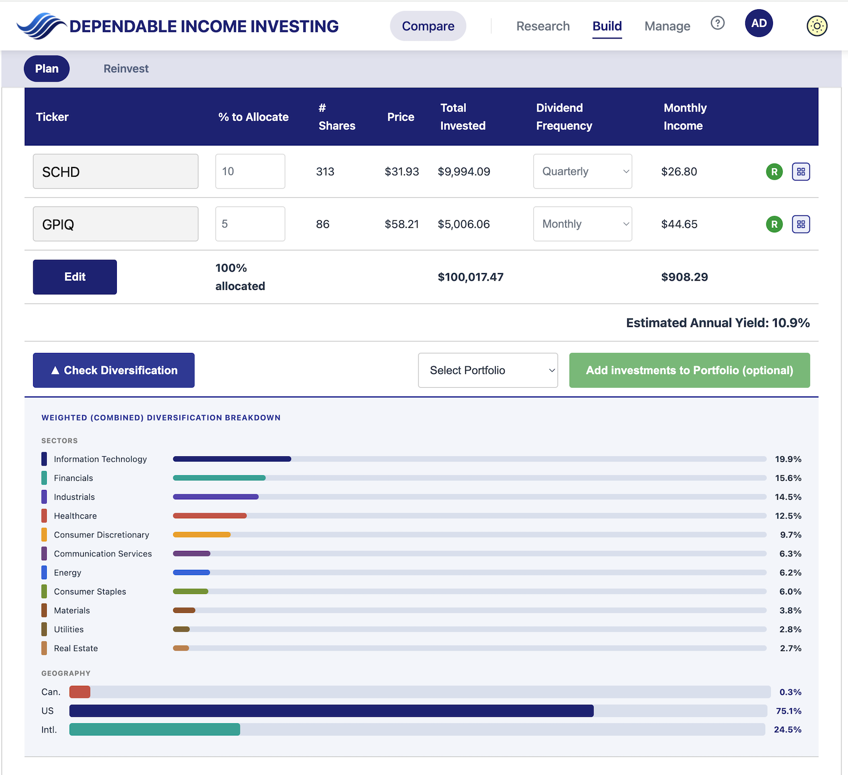Screen dimensions: 848x775
Task: Click the Materials legend color swatch
Action: [x=44, y=610]
